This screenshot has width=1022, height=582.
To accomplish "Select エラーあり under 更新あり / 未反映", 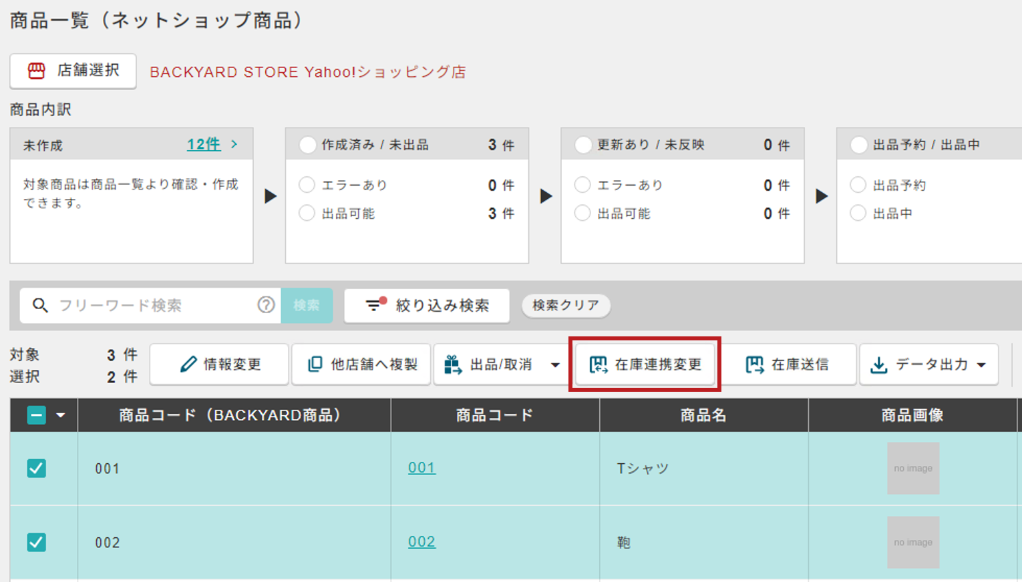I will [582, 184].
